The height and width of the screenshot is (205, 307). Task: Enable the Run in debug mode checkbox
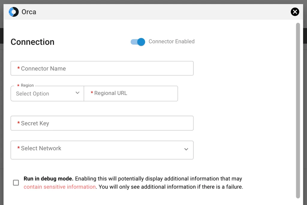(x=16, y=183)
